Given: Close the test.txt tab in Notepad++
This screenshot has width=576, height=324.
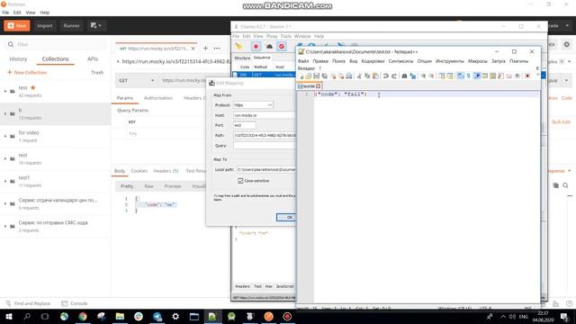Looking at the screenshot, I should click(x=318, y=86).
